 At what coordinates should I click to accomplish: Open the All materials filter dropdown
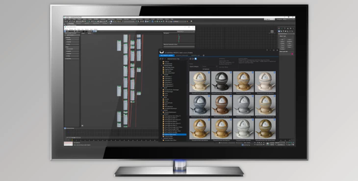coord(210,69)
